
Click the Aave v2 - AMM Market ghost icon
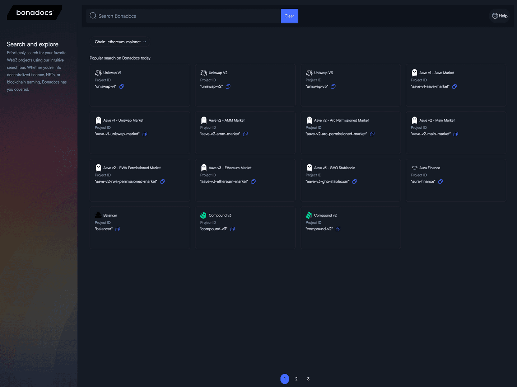coord(204,120)
